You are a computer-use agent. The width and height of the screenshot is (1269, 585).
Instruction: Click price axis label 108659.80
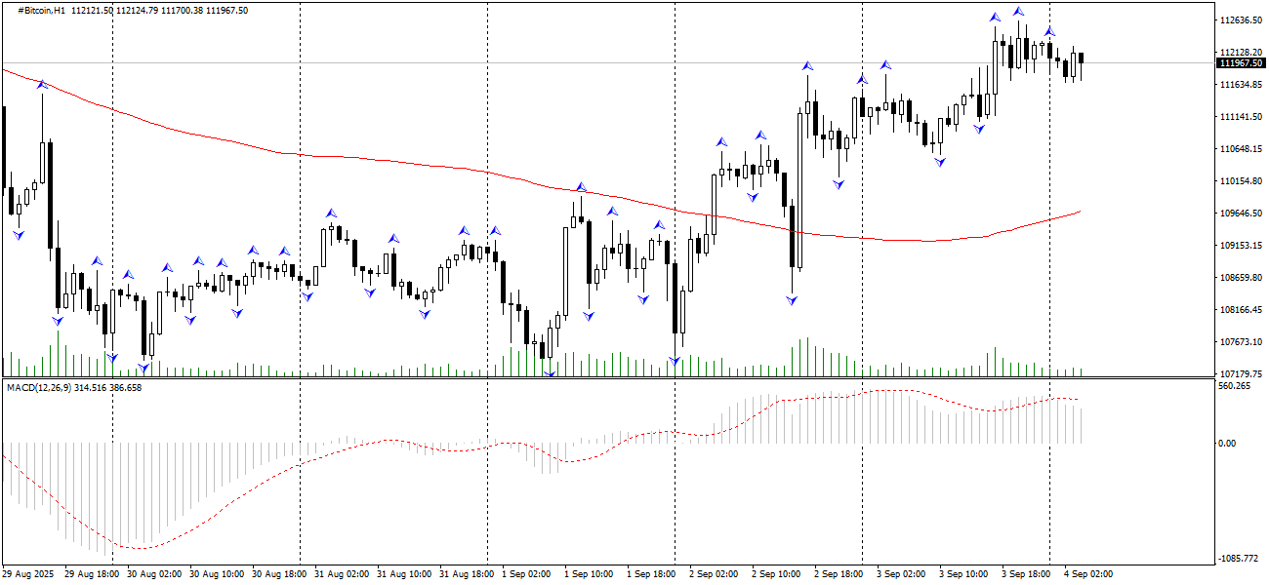coord(1240,278)
